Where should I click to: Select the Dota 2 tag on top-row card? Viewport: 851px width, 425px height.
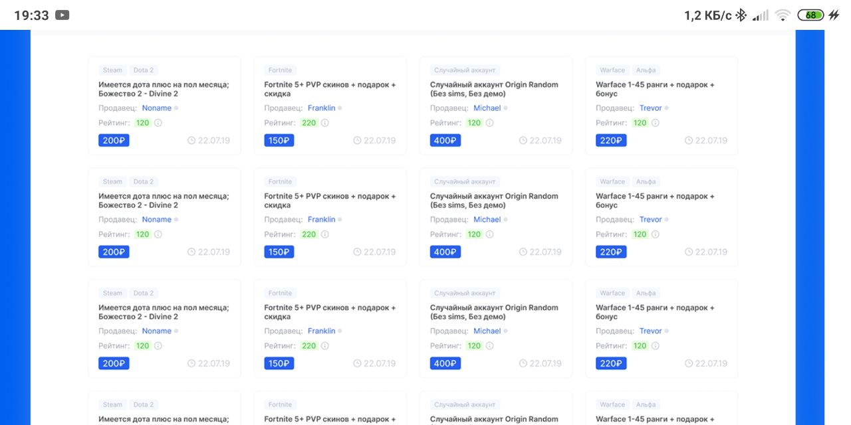pyautogui.click(x=143, y=70)
